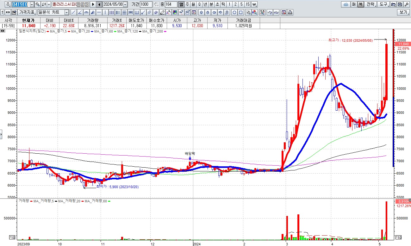This screenshot has height=246, width=411.
Task: Click the stock code 041910 field
Action: 20,4
